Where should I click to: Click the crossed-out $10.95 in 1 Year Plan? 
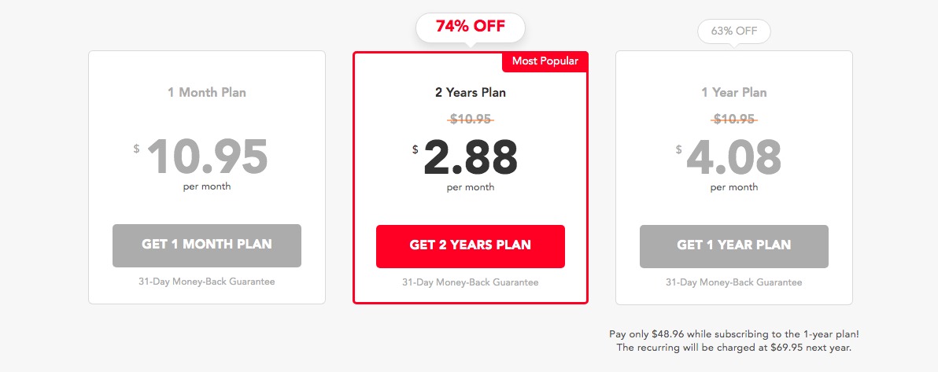(x=733, y=120)
